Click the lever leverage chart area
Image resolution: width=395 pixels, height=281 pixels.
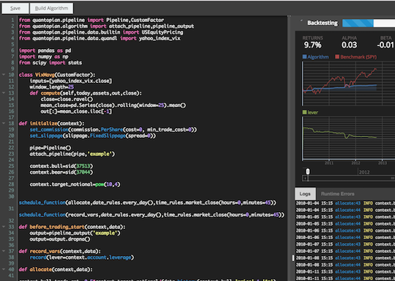coord(348,138)
